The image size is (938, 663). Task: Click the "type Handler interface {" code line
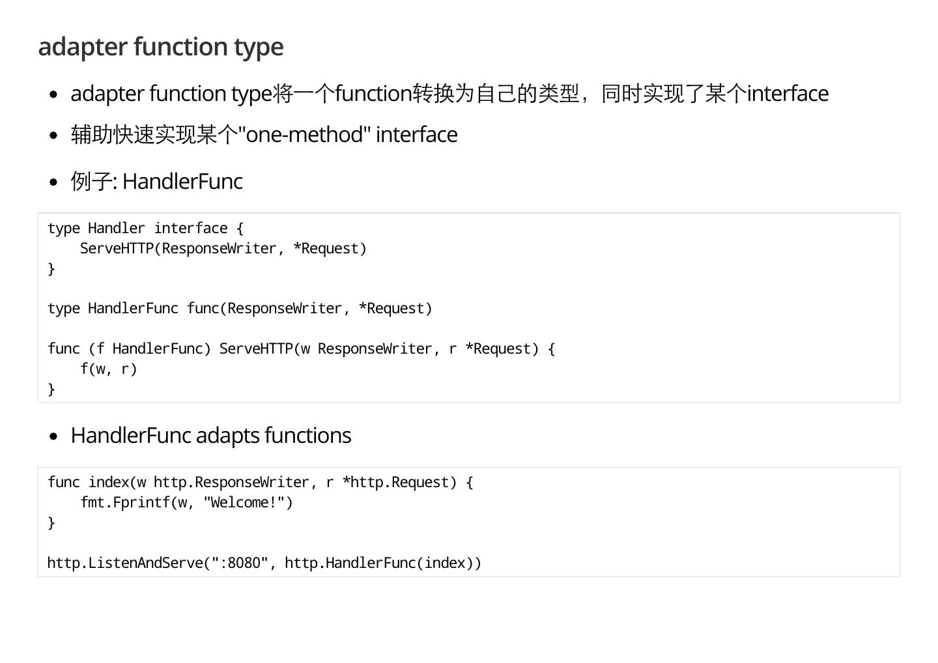pos(145,229)
